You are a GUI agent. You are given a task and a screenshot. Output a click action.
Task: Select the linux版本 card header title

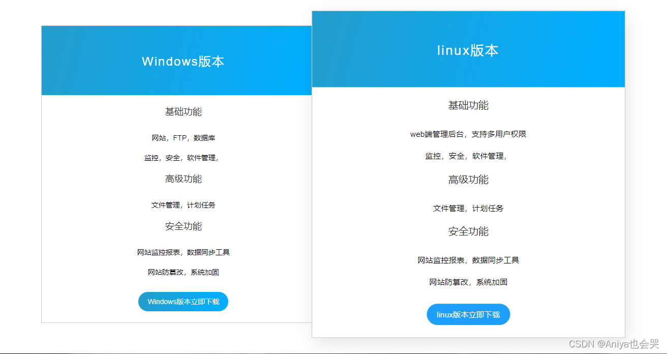tap(468, 50)
